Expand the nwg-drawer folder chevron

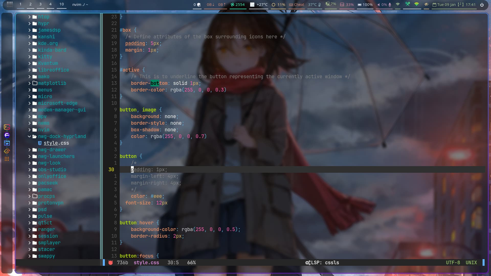click(29, 149)
